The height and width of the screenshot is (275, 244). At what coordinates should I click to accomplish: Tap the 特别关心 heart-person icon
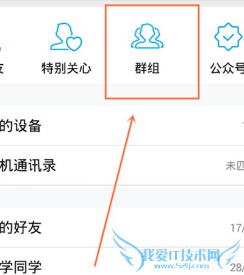tap(66, 37)
